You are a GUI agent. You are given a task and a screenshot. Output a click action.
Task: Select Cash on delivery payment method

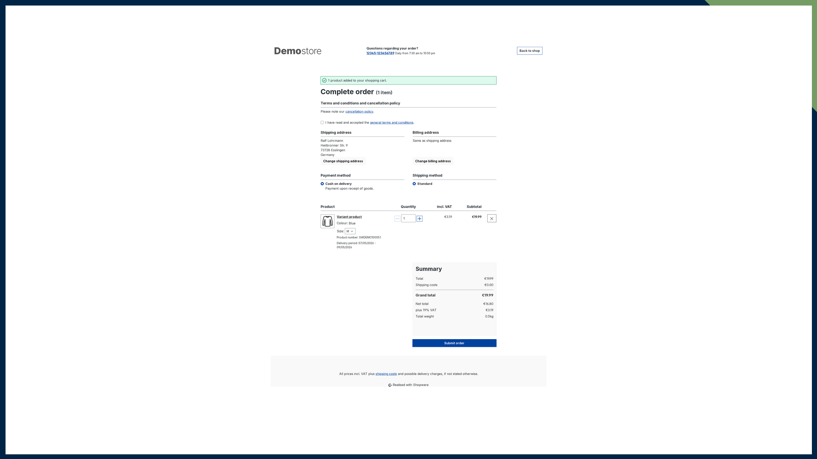coord(322,184)
